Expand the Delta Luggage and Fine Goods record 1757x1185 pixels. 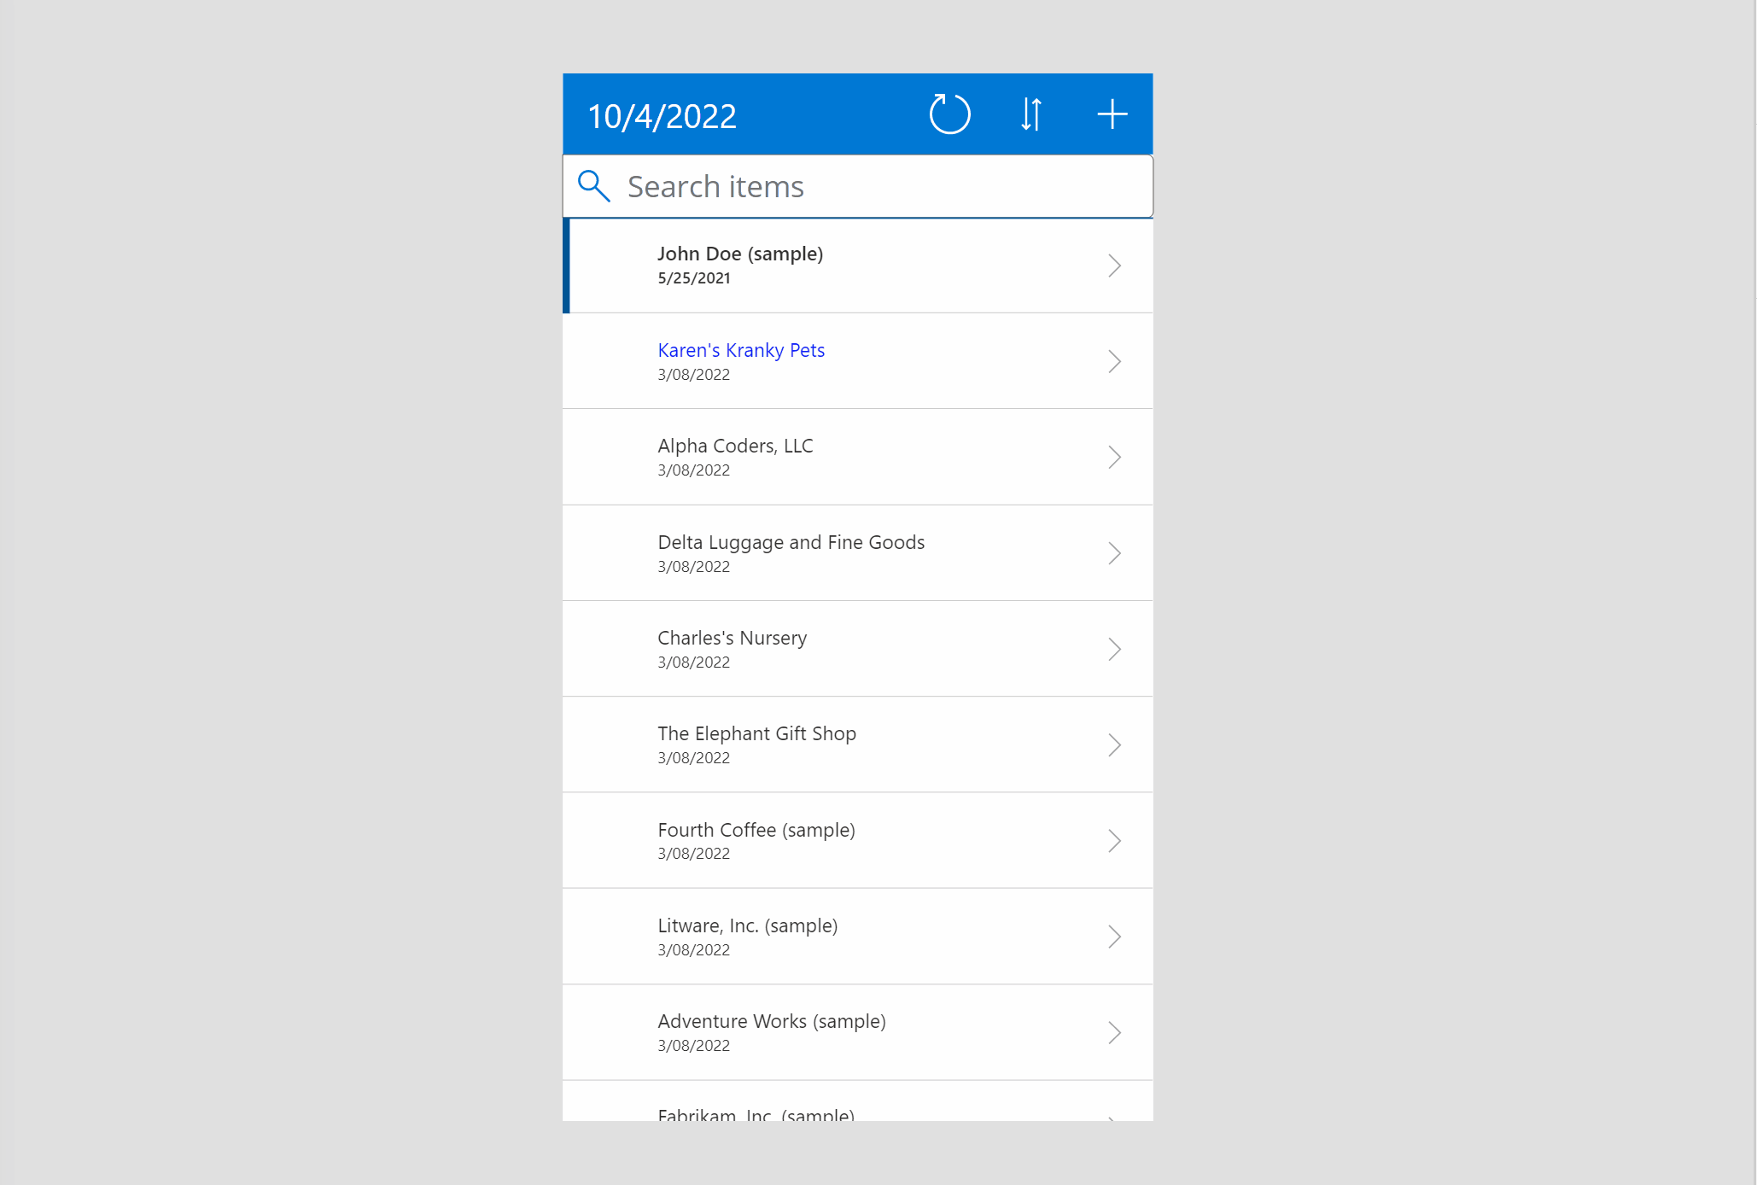click(x=1114, y=552)
